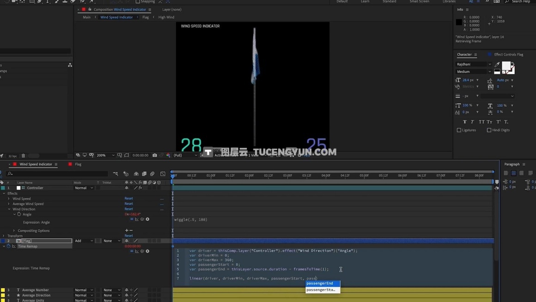Collapse the Effects group
The width and height of the screenshot is (536, 302).
(x=4, y=194)
